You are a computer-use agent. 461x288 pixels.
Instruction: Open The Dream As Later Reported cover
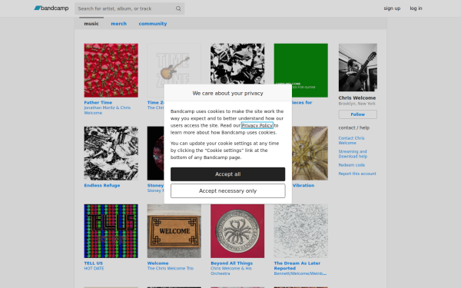[300, 231]
